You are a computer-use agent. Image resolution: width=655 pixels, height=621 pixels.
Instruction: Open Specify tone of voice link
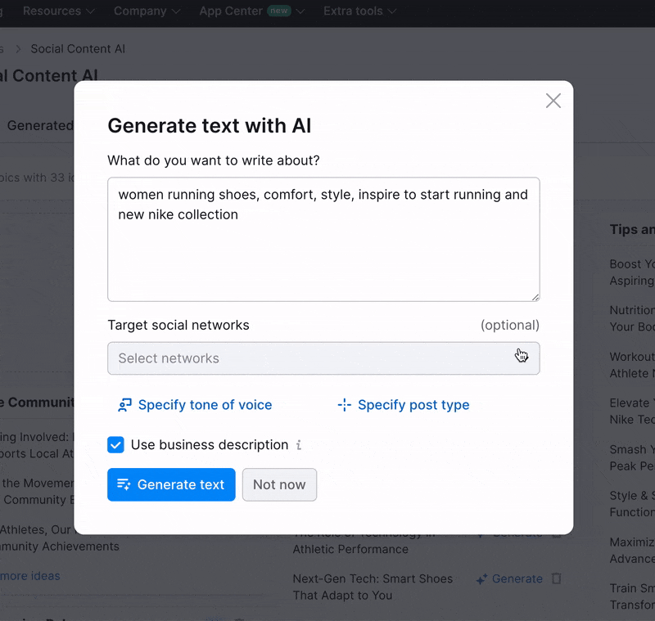coord(205,405)
